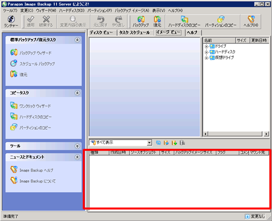This screenshot has height=221, width=272.
Task: Open the ヘルプ(H) menu in menu bar
Action: coord(175,11)
